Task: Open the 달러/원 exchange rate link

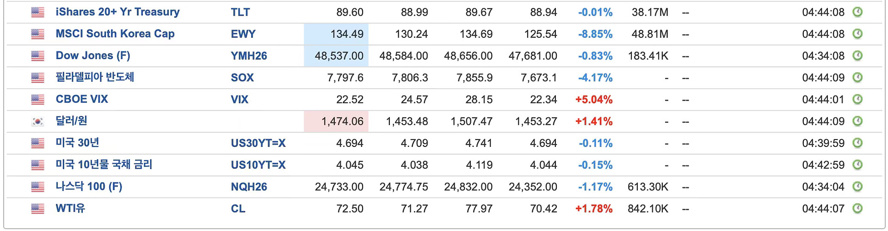Action: (71, 121)
